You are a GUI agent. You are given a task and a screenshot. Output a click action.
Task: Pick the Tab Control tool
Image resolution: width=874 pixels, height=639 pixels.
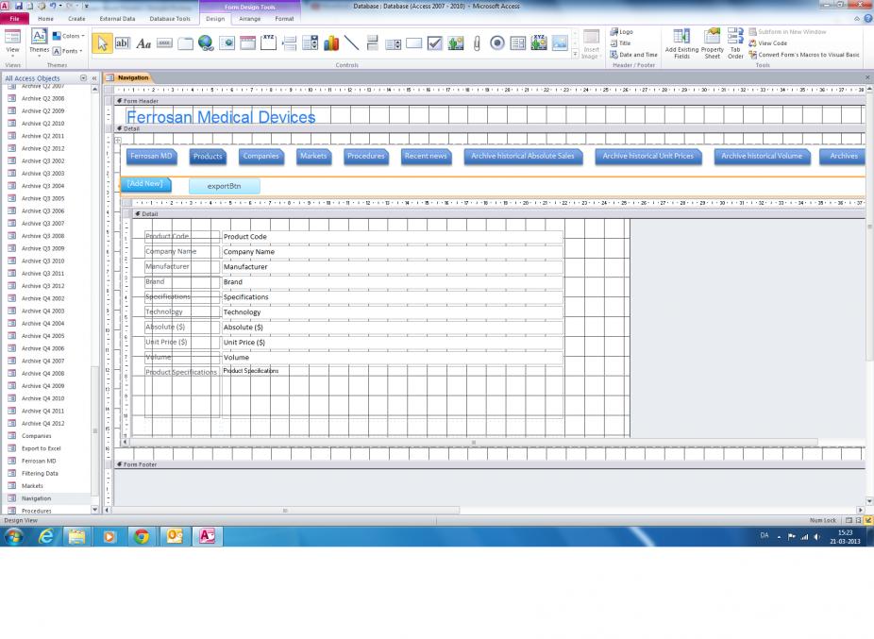[185, 42]
